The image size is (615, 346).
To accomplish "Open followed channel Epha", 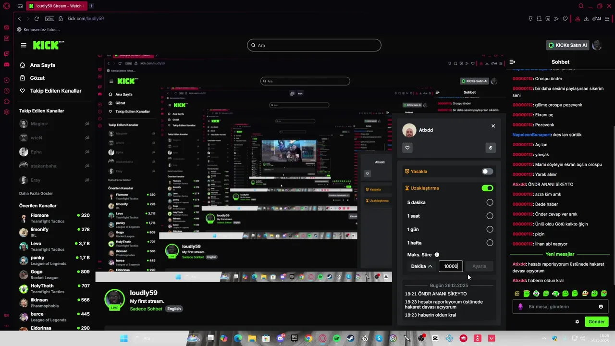I will pyautogui.click(x=55, y=152).
